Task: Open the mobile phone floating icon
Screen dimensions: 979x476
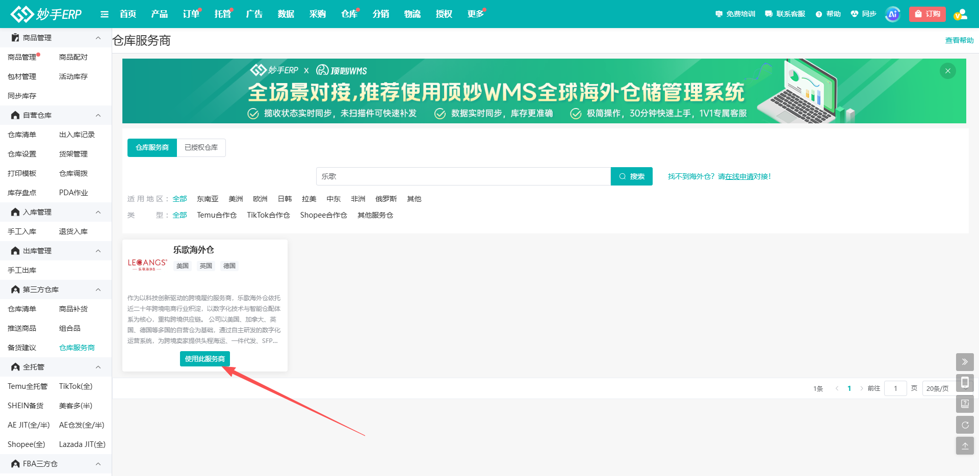Action: [x=965, y=383]
